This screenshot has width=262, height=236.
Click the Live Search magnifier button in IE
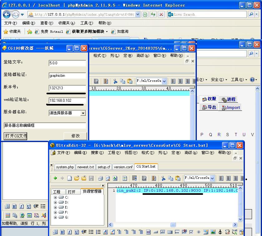[x=251, y=14]
